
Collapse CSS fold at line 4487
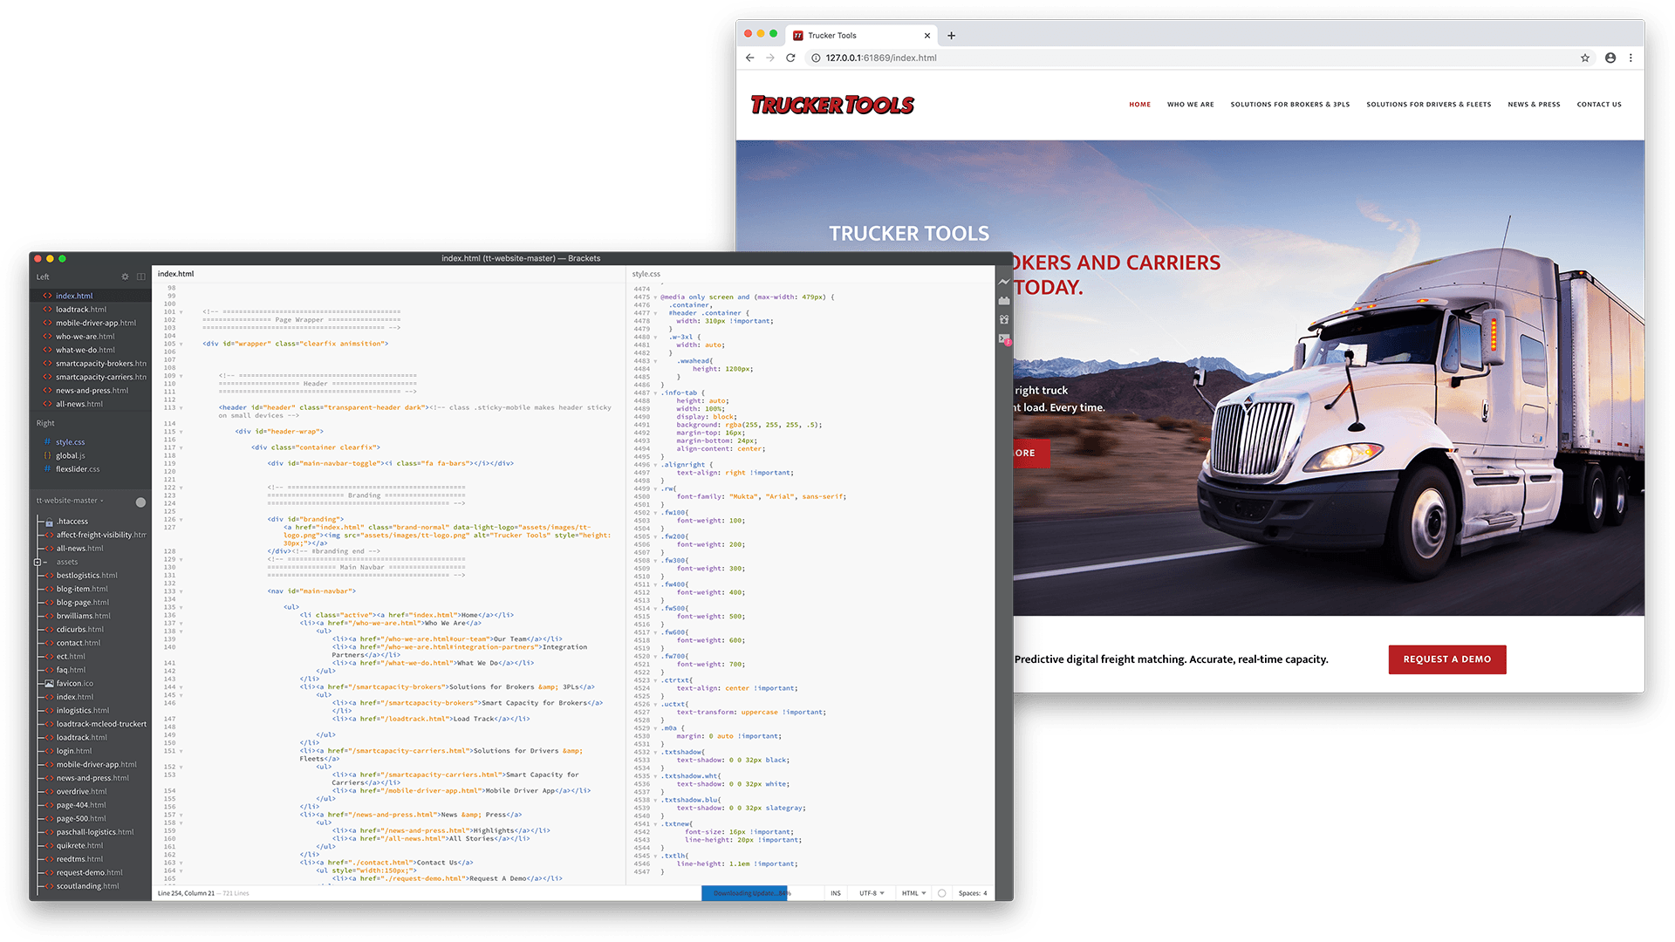(x=655, y=392)
